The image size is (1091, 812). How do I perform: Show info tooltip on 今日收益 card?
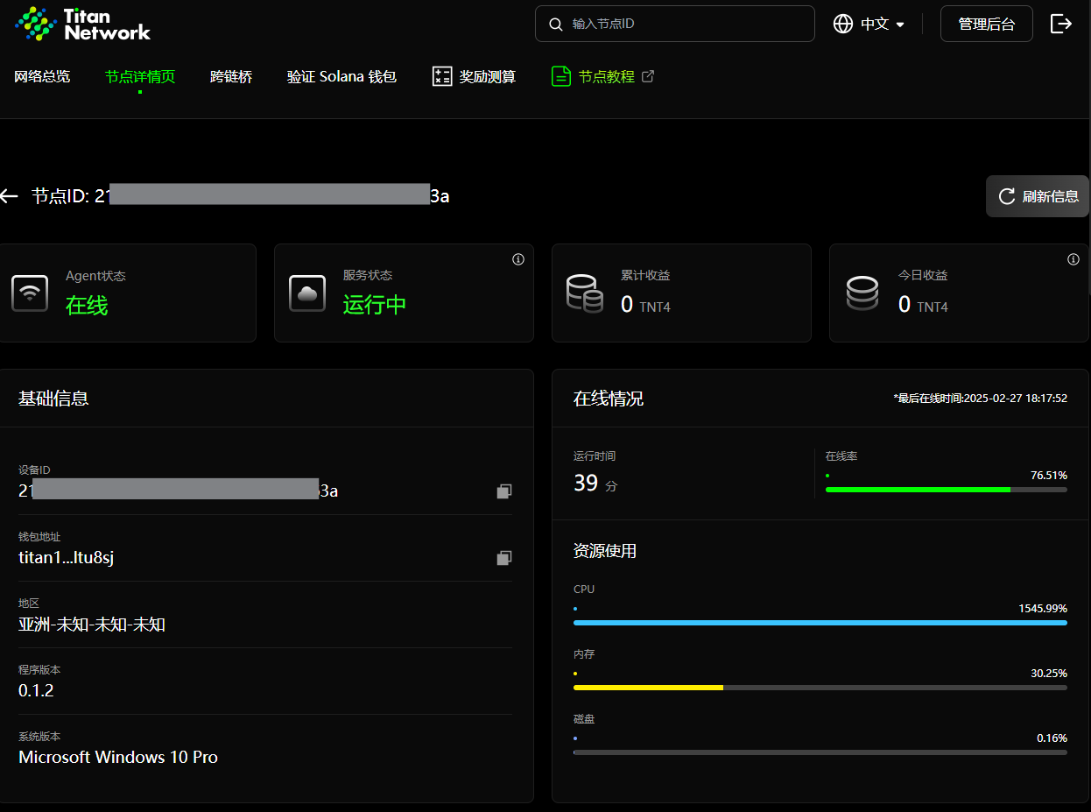click(1073, 259)
